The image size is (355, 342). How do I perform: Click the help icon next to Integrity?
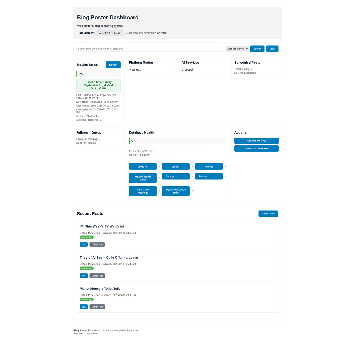click(159, 167)
